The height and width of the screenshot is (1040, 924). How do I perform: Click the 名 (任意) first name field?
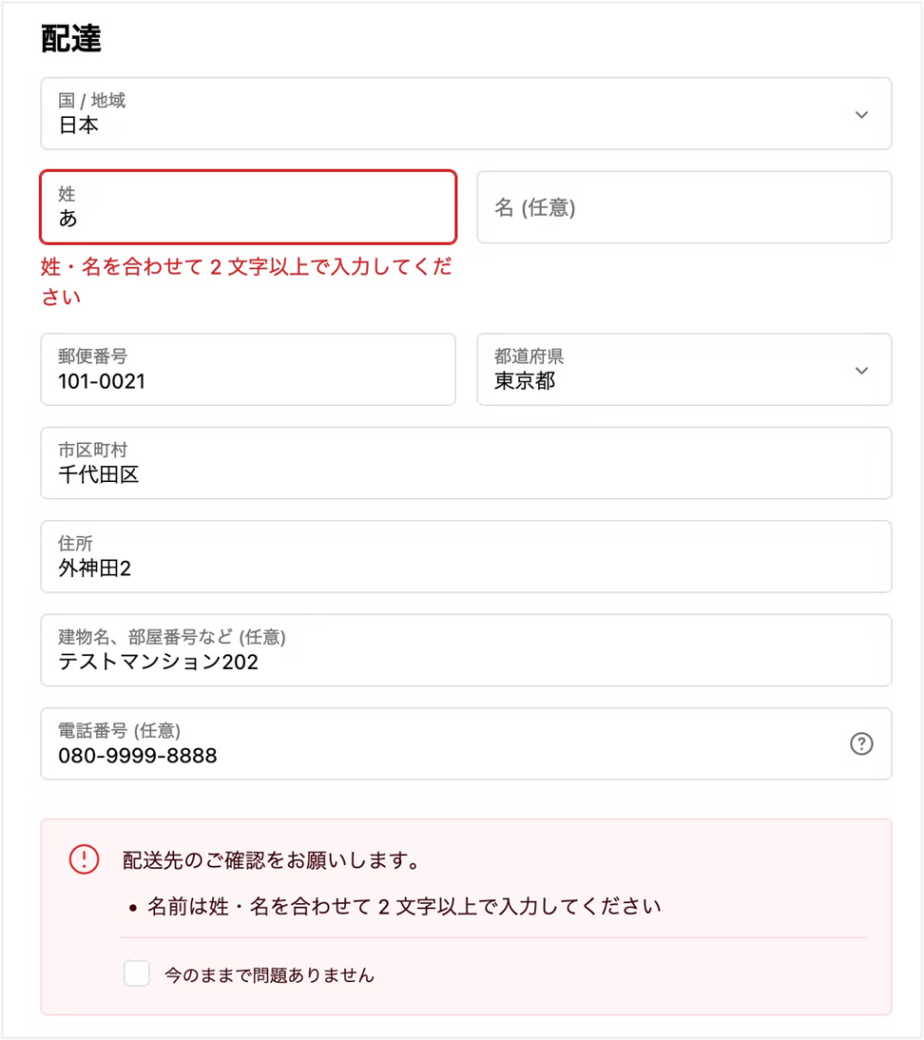[683, 207]
